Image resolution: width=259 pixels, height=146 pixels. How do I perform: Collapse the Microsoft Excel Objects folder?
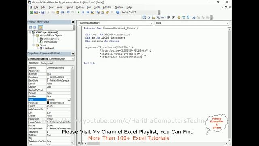pos(34,36)
